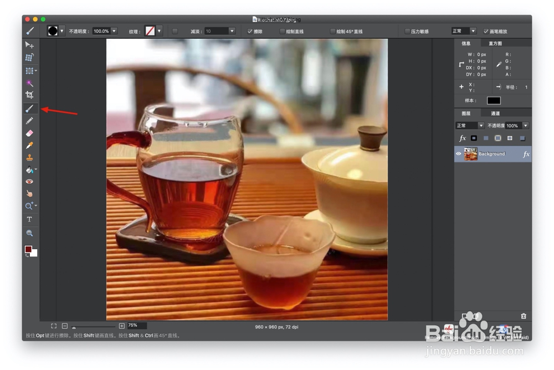Enable the 压力敏感 checkbox
The width and height of the screenshot is (554, 370).
407,32
